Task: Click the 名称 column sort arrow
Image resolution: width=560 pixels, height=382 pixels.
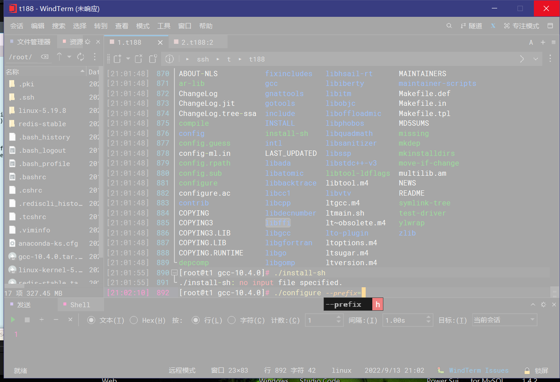Action: 82,71
